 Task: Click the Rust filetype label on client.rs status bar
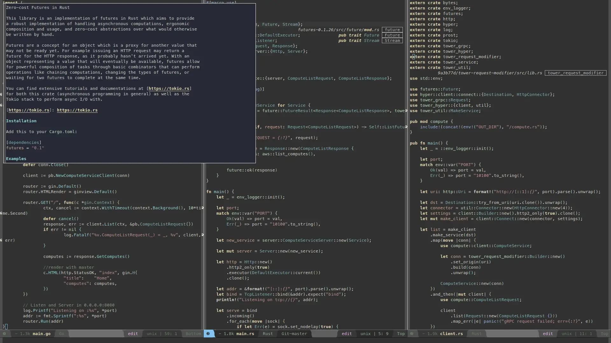pyautogui.click(x=476, y=334)
